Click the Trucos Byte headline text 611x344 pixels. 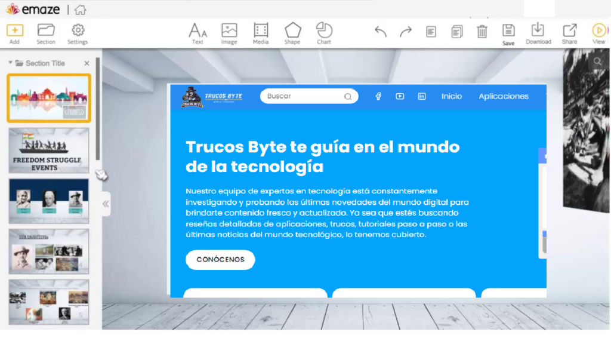tap(322, 157)
